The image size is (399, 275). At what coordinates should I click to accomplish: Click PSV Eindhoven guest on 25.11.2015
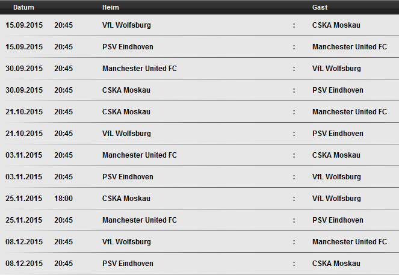(338, 220)
